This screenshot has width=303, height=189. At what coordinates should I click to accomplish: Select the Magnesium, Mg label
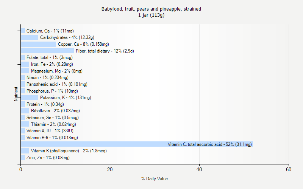[56, 71]
